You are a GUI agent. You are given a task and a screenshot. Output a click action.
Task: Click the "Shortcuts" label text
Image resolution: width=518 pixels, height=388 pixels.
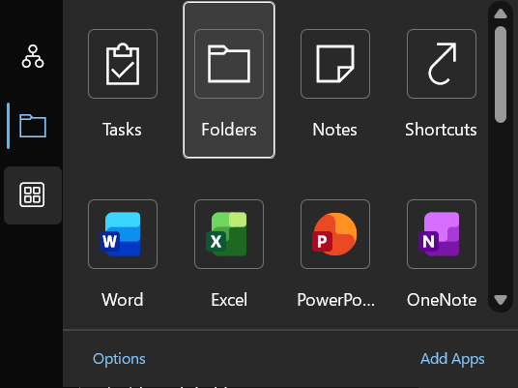click(x=441, y=130)
